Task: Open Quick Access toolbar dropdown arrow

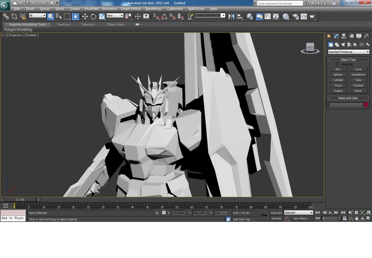Action: [57, 3]
